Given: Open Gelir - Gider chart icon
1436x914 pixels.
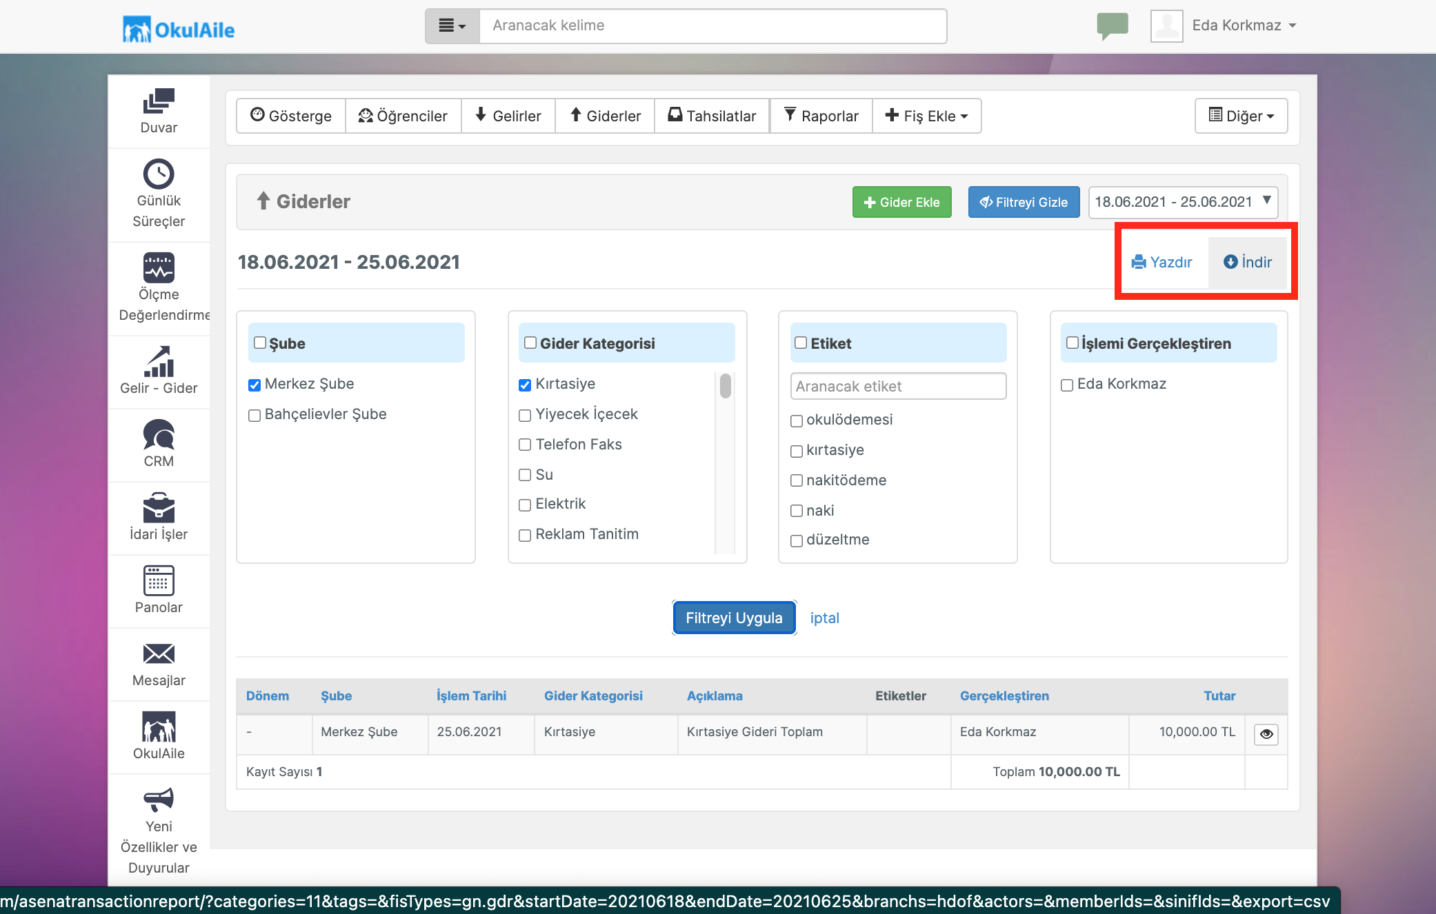Looking at the screenshot, I should 159,361.
